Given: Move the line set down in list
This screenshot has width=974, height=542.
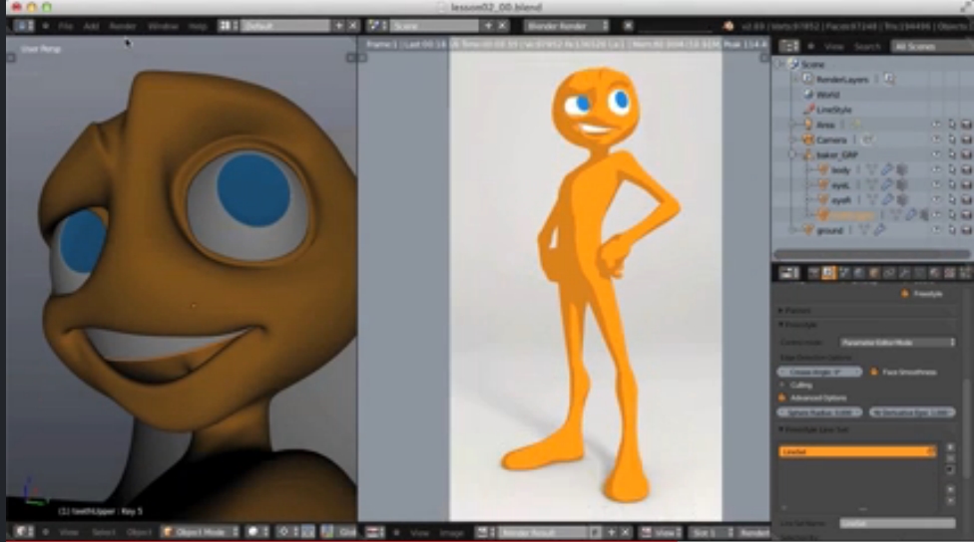Looking at the screenshot, I should pyautogui.click(x=950, y=500).
